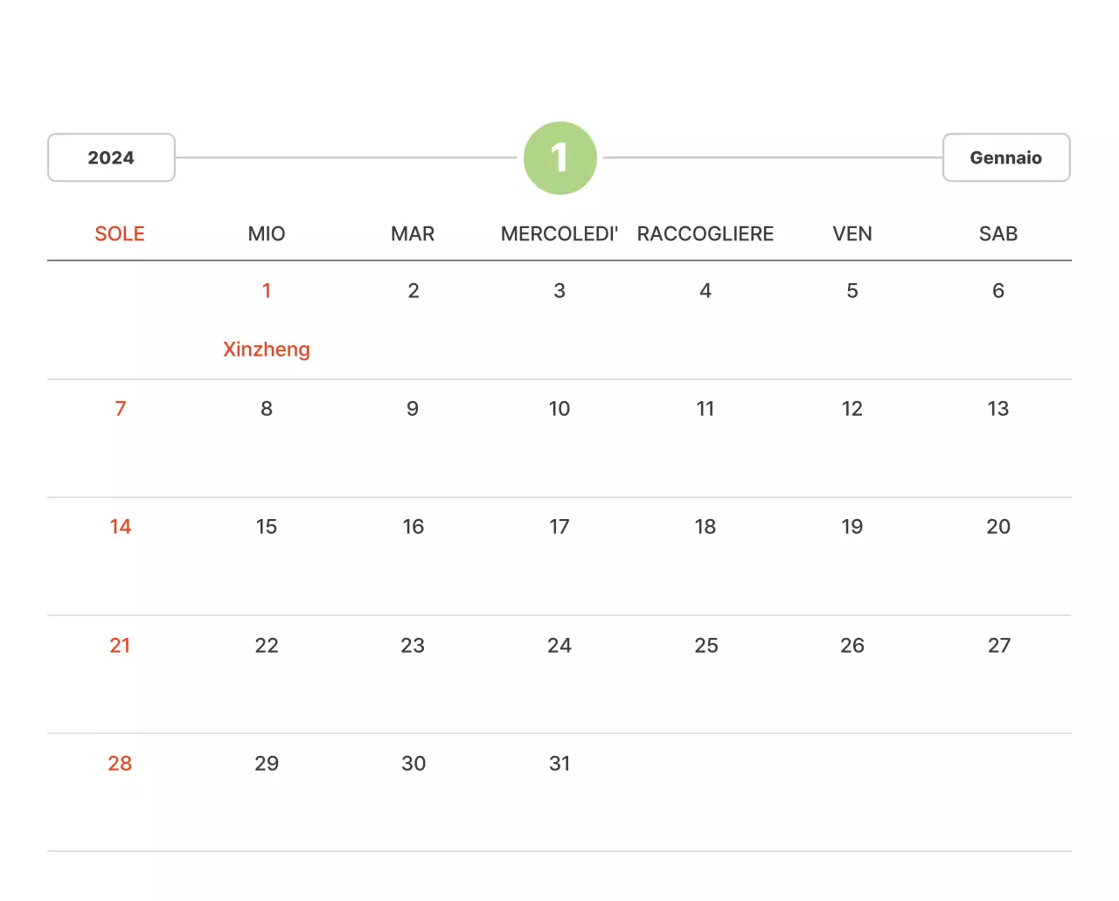Open the Gennaio month selector
The height and width of the screenshot is (901, 1119).
click(1005, 157)
